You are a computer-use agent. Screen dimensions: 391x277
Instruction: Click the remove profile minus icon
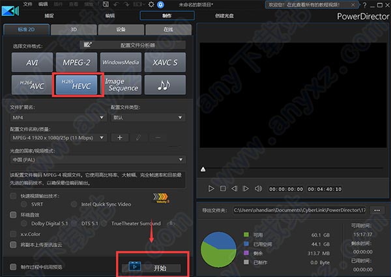point(158,138)
